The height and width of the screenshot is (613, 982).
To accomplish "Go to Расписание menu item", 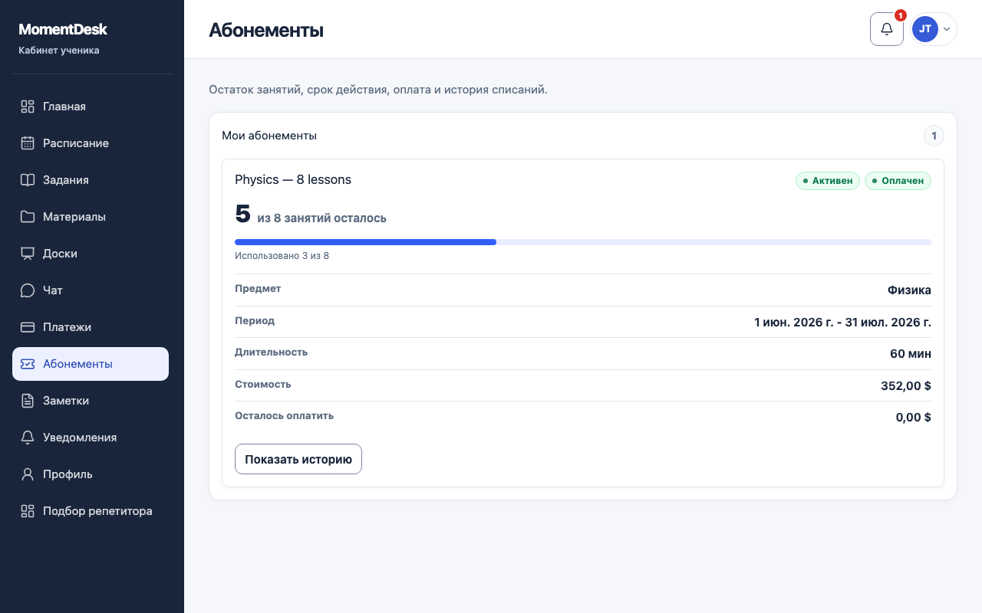I will click(x=91, y=143).
